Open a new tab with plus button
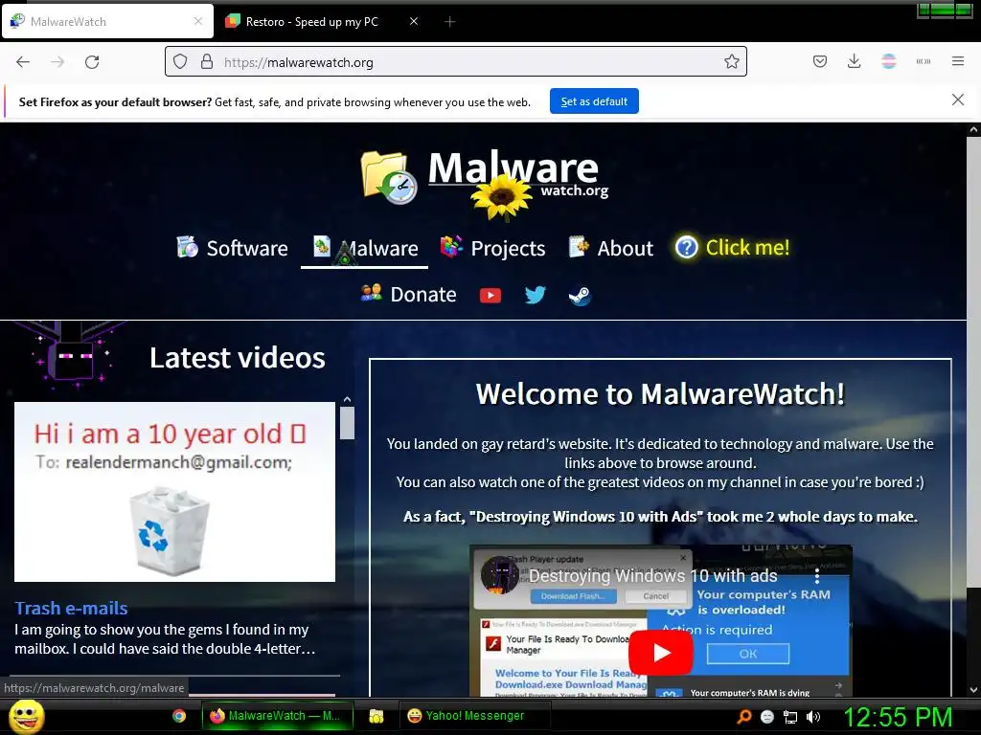Viewport: 981px width, 735px height. click(x=449, y=22)
